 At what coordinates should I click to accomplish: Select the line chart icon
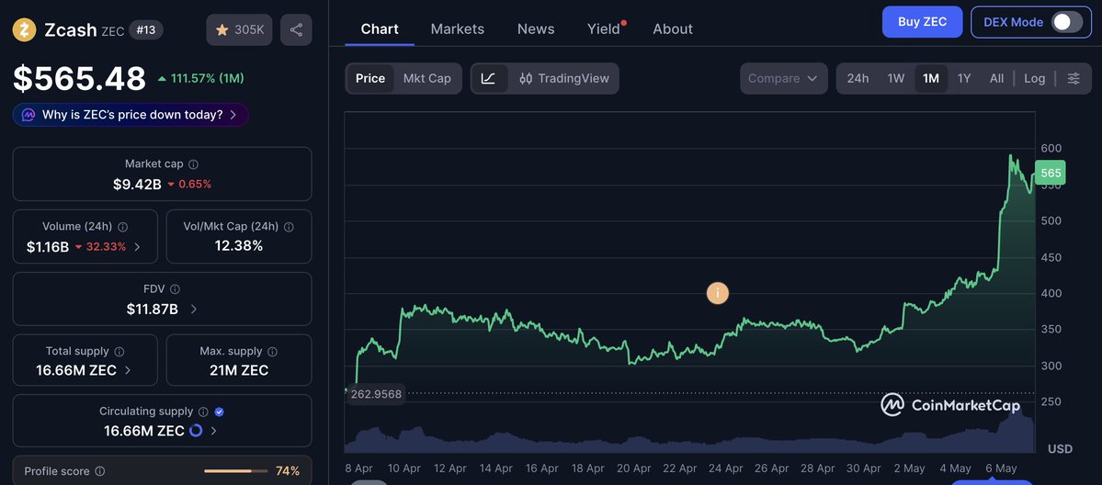[488, 78]
